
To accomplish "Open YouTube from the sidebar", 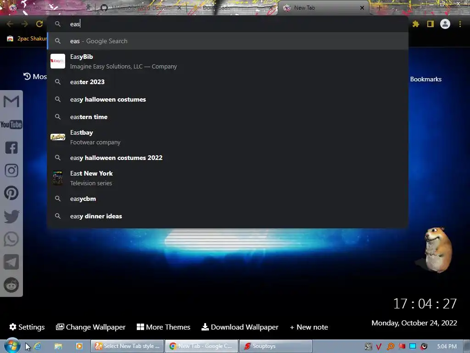I will click(x=11, y=125).
